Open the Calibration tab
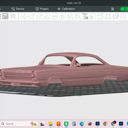Viewport: 128px width, 128px height. (x=66, y=9)
